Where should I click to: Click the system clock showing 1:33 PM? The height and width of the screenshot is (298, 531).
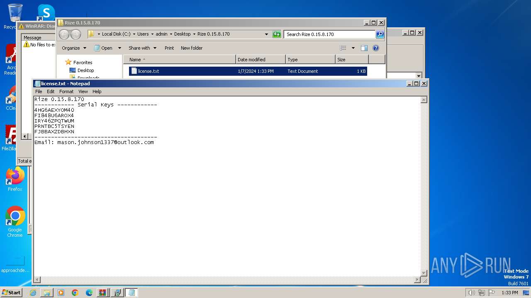[x=509, y=293]
